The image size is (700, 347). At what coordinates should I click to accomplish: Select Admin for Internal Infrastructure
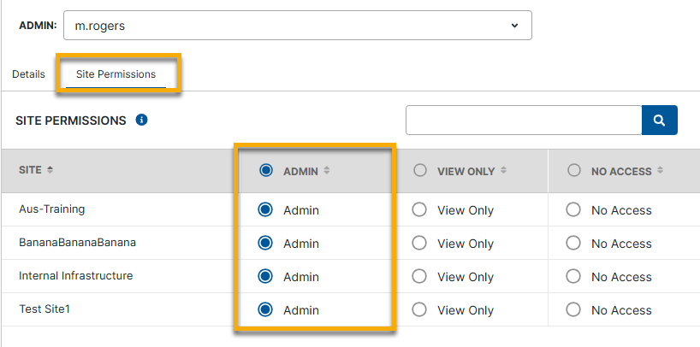(x=266, y=277)
